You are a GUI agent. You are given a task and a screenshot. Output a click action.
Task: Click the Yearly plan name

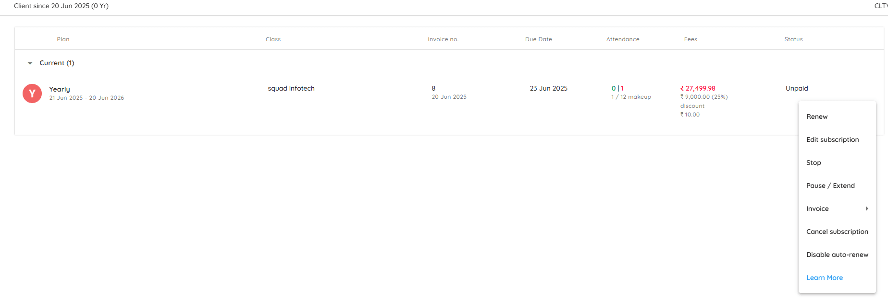point(60,89)
